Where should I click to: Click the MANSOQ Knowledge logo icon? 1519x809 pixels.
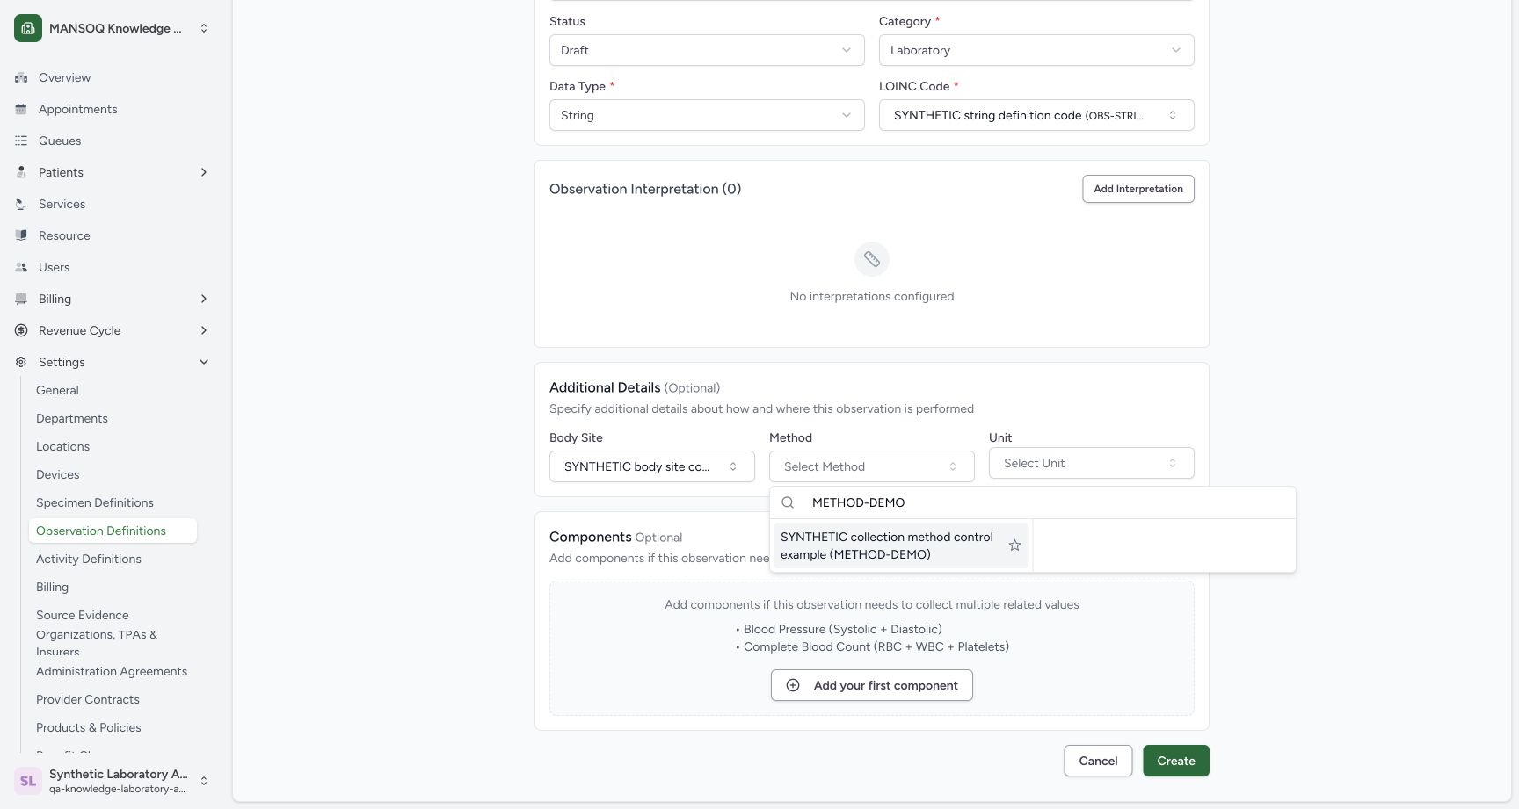(x=28, y=28)
